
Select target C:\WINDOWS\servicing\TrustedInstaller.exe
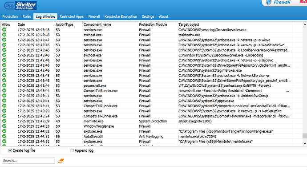212,30
